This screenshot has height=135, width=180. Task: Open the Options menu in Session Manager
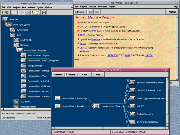(x=49, y=7)
